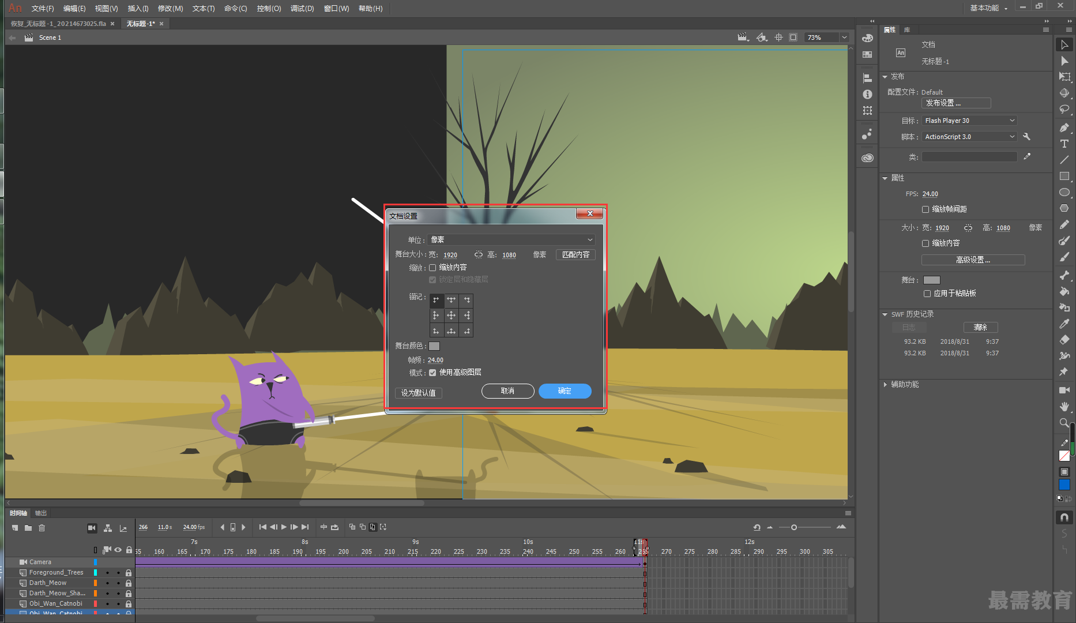Click 取消 button in document settings
Image resolution: width=1076 pixels, height=623 pixels.
coord(507,391)
